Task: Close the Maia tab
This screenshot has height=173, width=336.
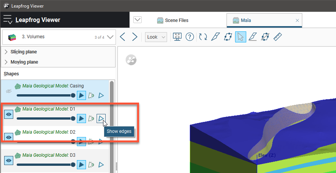Action: pyautogui.click(x=297, y=20)
